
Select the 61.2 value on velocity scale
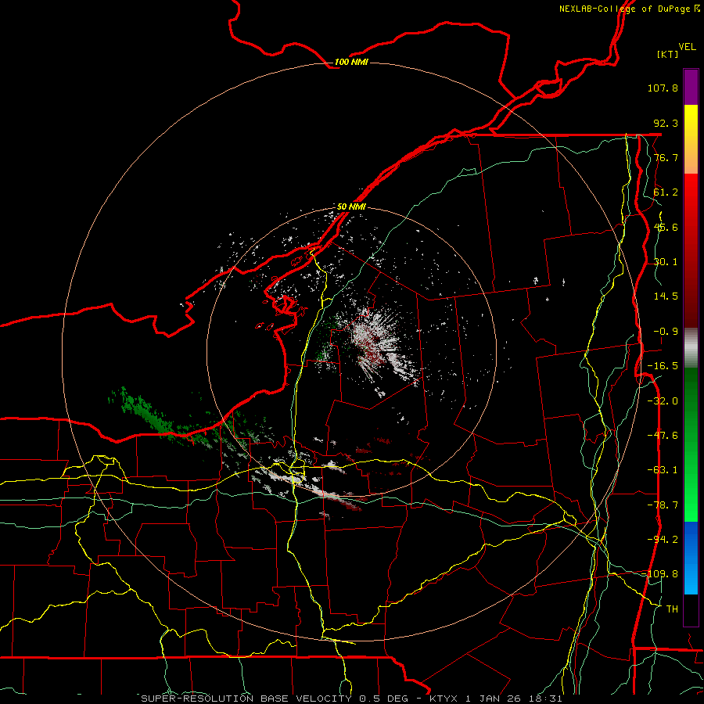pos(666,192)
